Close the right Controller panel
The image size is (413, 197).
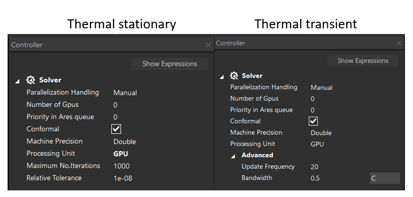[399, 43]
